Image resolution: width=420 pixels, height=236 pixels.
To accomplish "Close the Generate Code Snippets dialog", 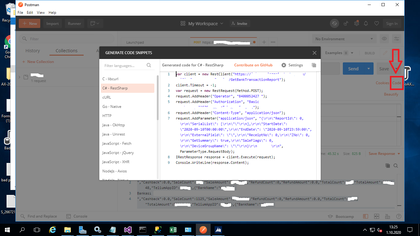I will click(314, 53).
